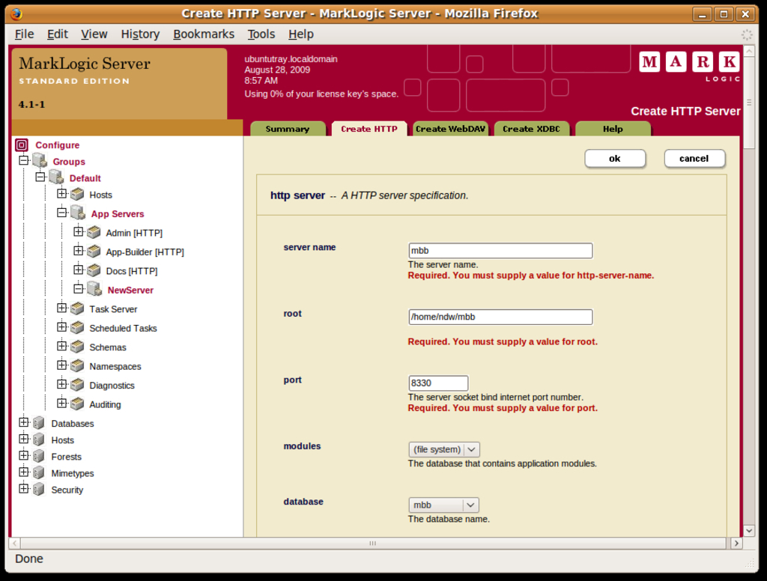Image resolution: width=767 pixels, height=581 pixels.
Task: Open the database dropdown showing mbb
Action: click(x=443, y=505)
